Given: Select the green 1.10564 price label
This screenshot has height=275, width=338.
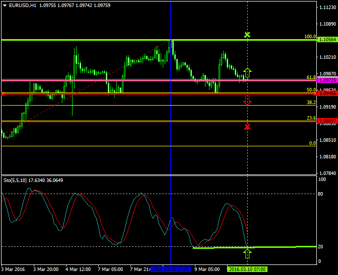Looking at the screenshot, I should (x=326, y=40).
